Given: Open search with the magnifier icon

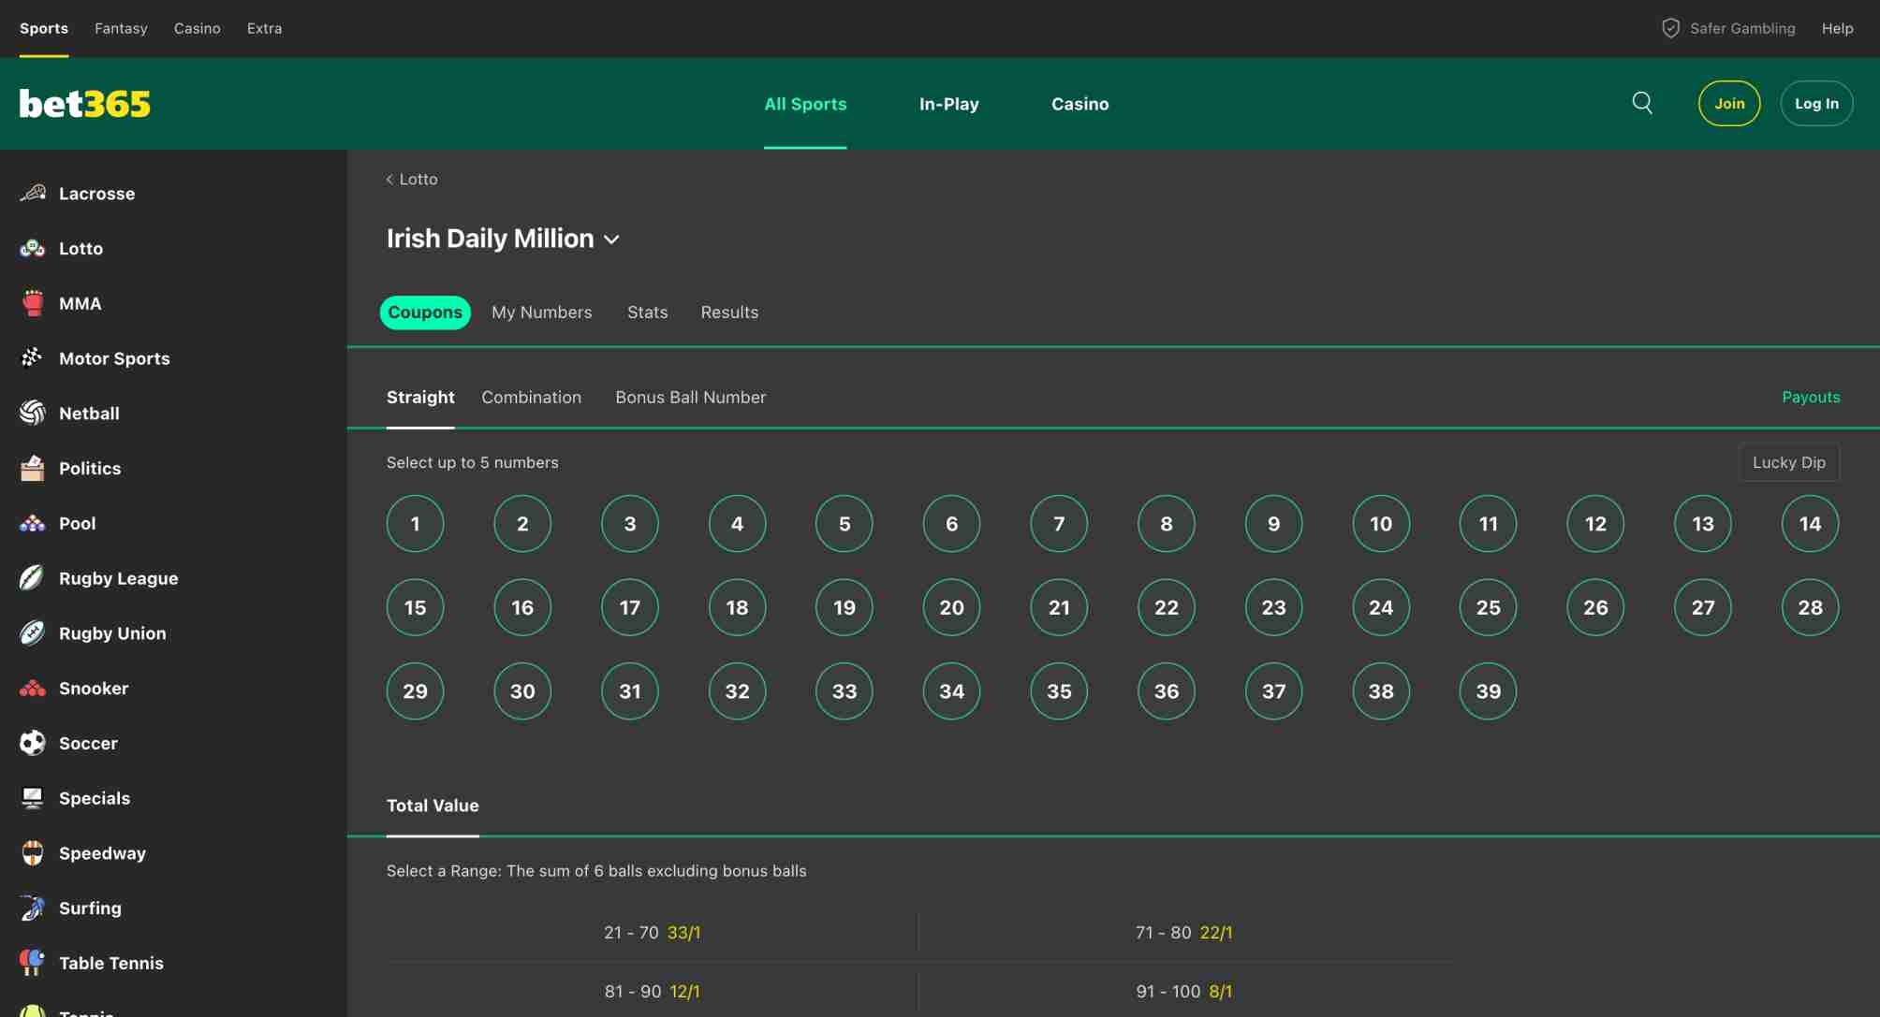Looking at the screenshot, I should coord(1642,103).
